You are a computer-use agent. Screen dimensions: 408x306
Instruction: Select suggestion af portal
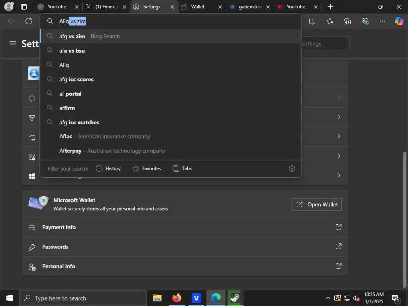coord(171,93)
